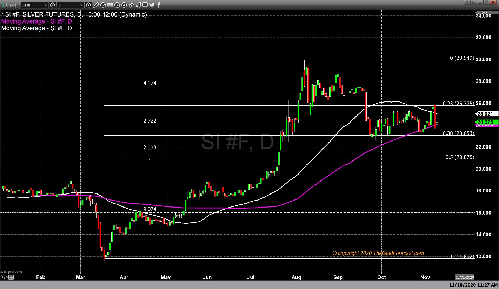This screenshot has width=499, height=289.
Task: Open the chart studies line-graph icon
Action: click(103, 5)
